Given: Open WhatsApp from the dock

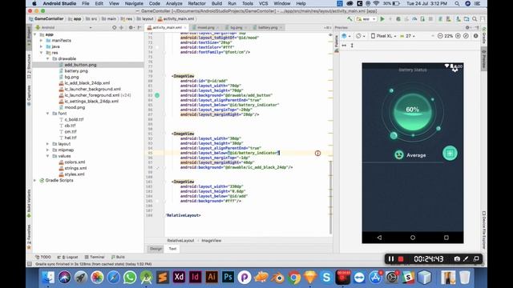Looking at the screenshot, I should pos(130,278).
